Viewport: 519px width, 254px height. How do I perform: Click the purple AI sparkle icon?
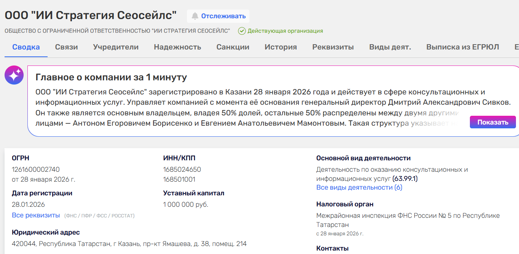click(14, 75)
